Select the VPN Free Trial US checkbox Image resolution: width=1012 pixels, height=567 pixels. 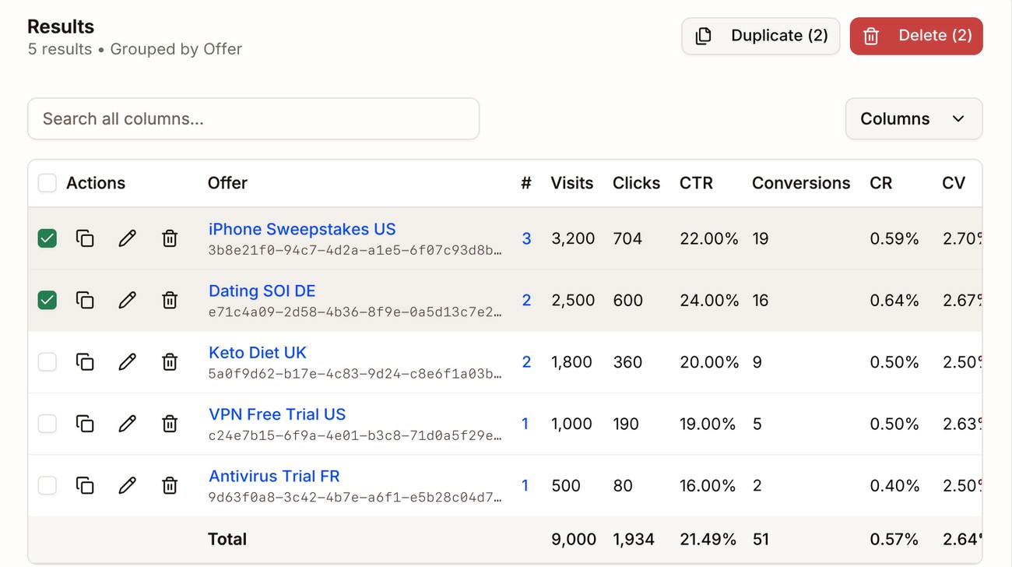coord(47,424)
